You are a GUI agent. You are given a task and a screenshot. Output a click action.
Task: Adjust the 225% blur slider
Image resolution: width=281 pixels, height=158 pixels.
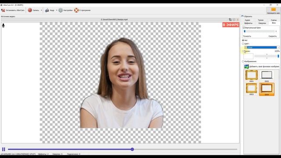267,56
